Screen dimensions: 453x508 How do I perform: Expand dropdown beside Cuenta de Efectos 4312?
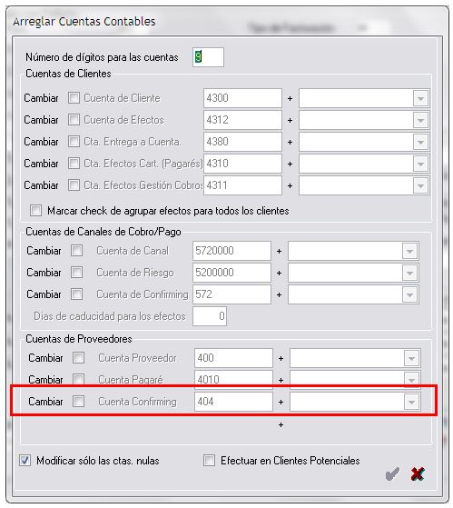(420, 120)
